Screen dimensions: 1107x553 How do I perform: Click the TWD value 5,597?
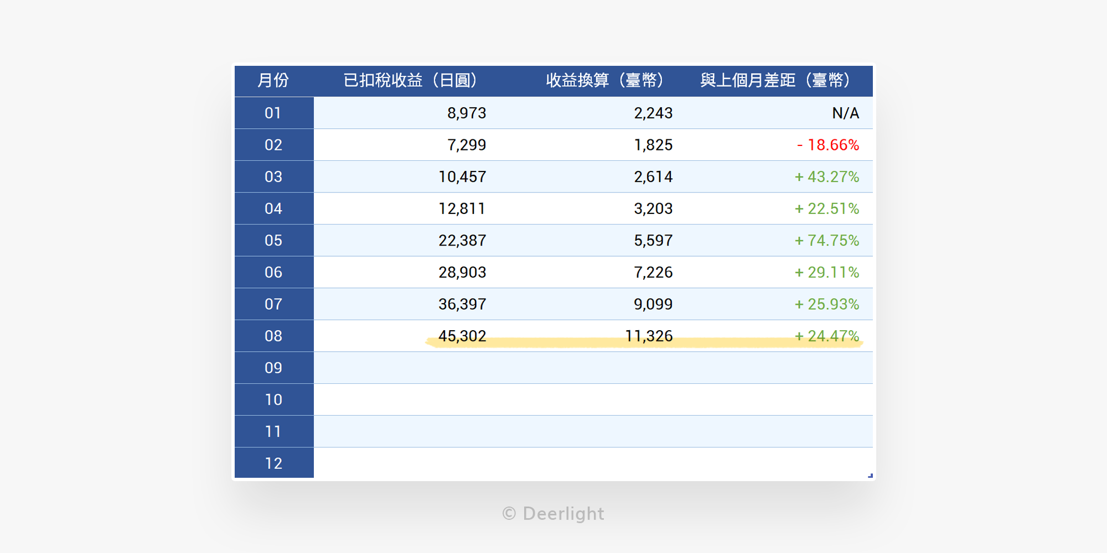(653, 241)
